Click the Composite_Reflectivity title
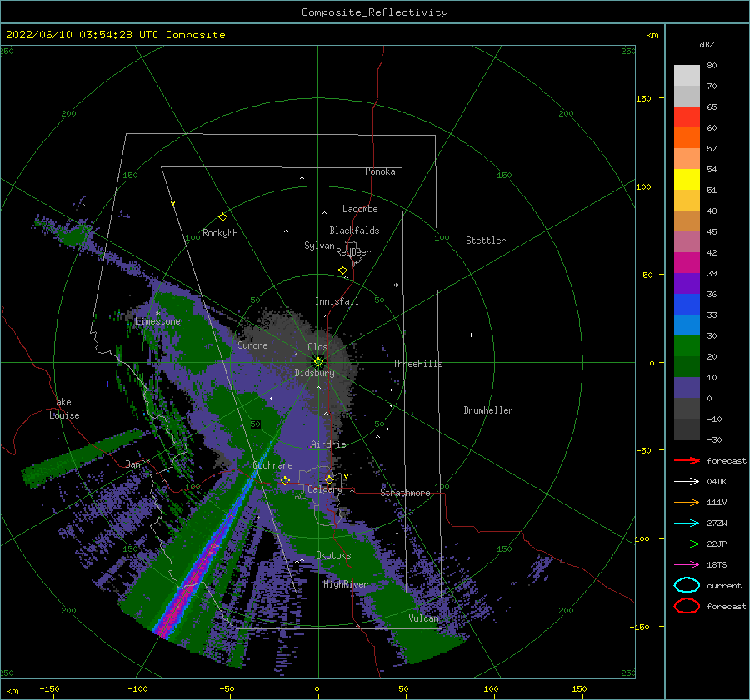750x700 pixels. point(375,12)
